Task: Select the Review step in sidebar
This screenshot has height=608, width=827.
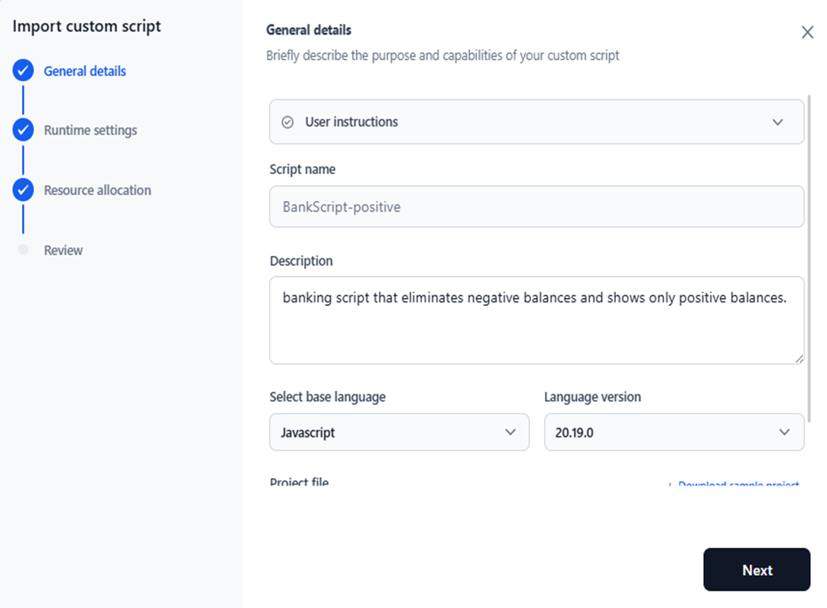Action: pyautogui.click(x=65, y=250)
